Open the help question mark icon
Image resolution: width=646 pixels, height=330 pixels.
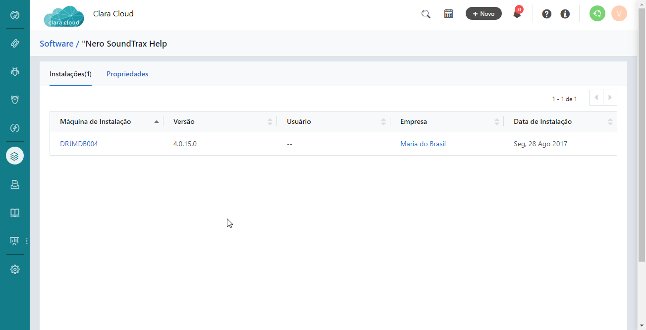546,14
